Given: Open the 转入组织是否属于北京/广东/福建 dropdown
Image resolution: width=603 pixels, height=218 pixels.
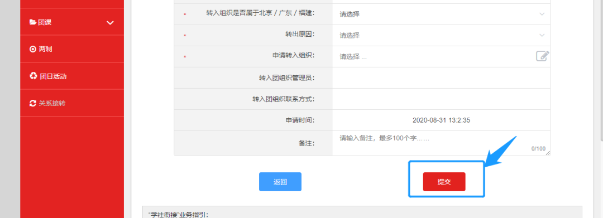Looking at the screenshot, I should coord(441,14).
